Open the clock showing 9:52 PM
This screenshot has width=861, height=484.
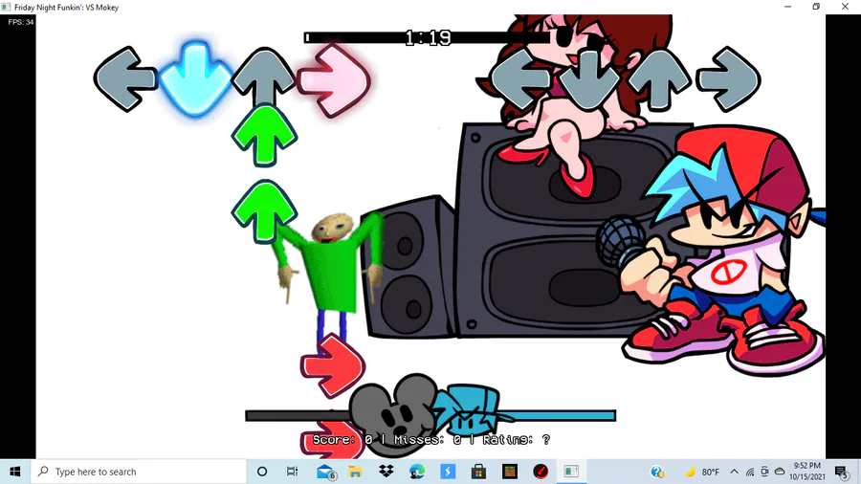pyautogui.click(x=807, y=472)
